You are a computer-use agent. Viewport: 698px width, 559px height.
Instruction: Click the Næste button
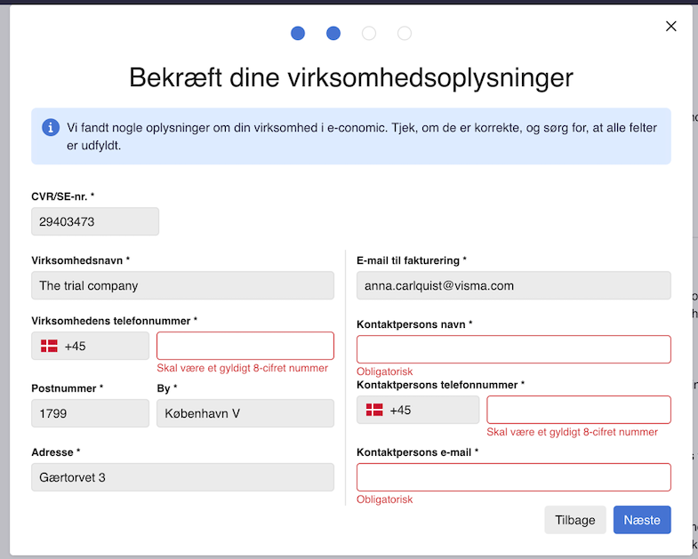pos(642,520)
